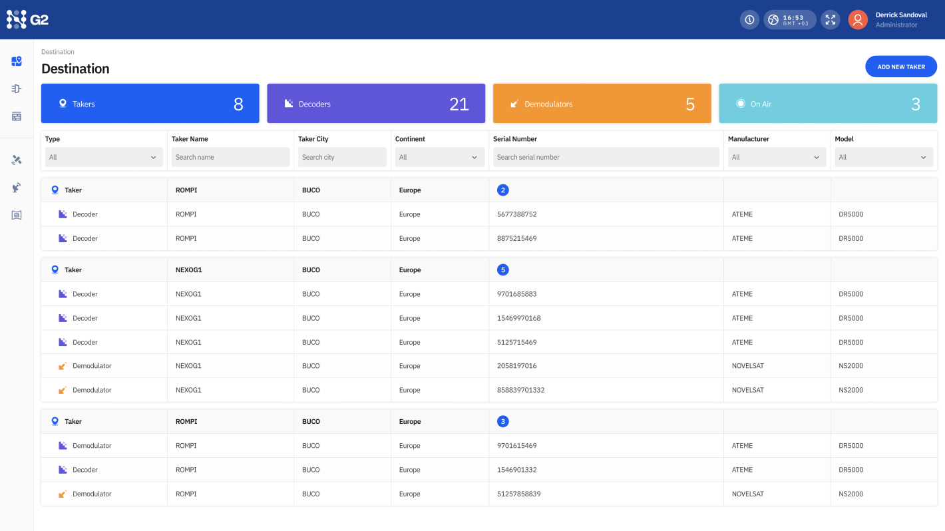Screen dimensions: 945x531
Task: Select the Decoders summary card
Action: coord(376,104)
